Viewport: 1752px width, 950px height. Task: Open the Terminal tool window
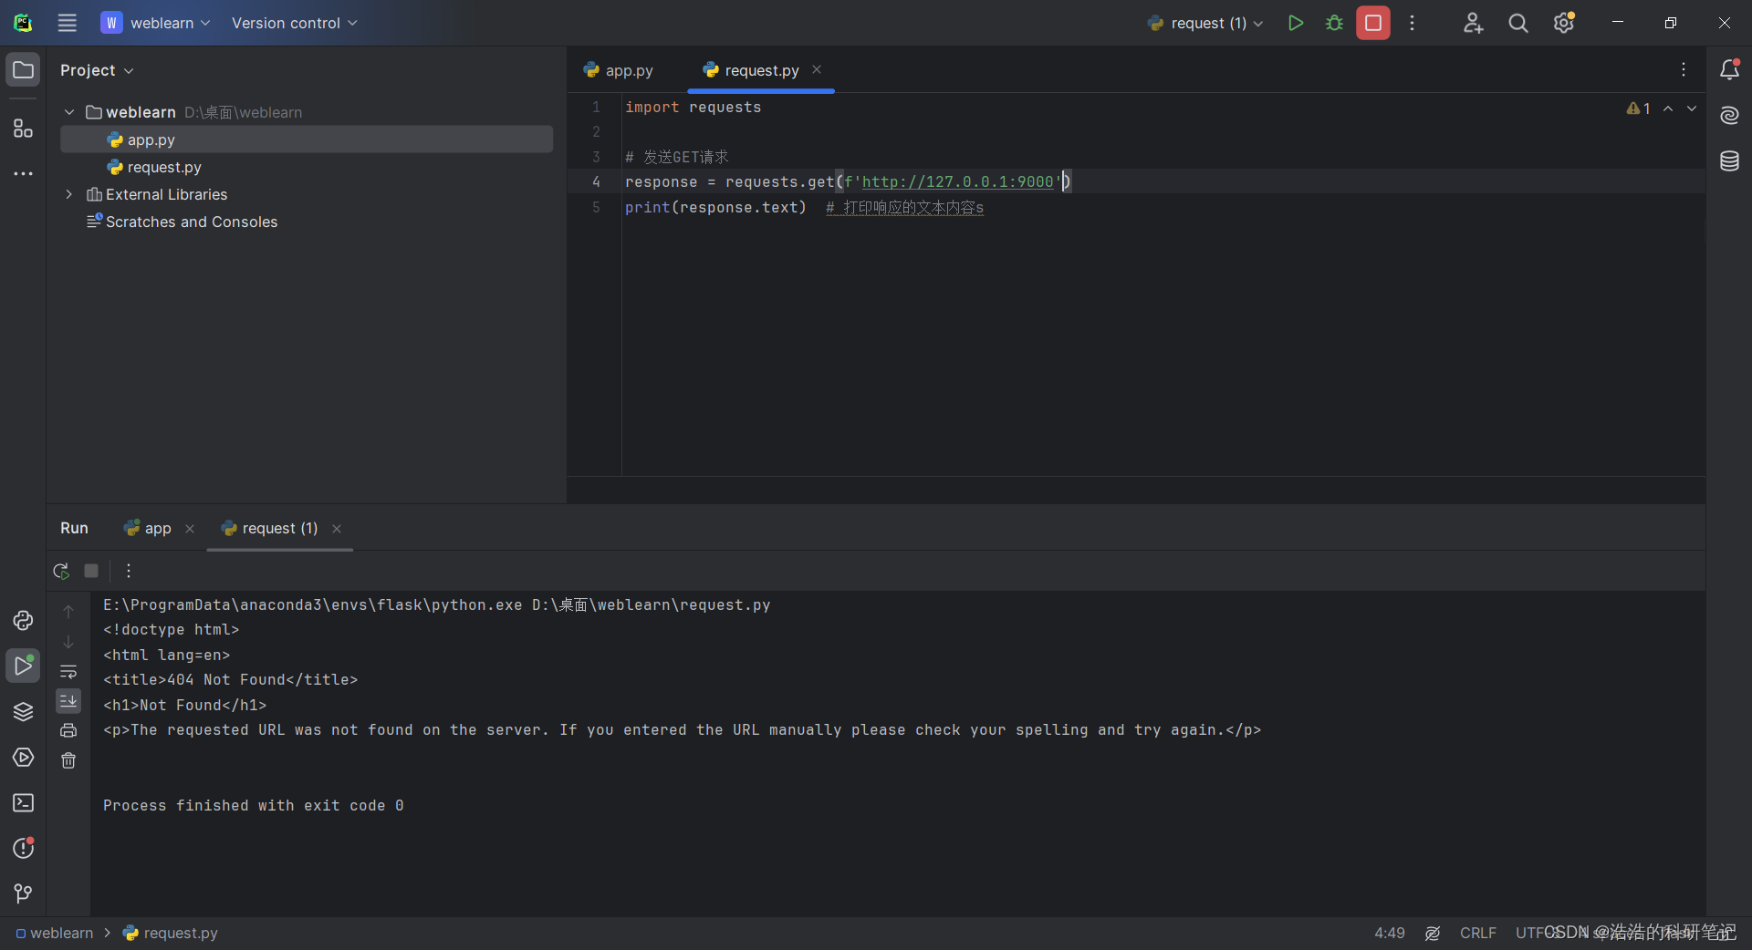pyautogui.click(x=23, y=802)
